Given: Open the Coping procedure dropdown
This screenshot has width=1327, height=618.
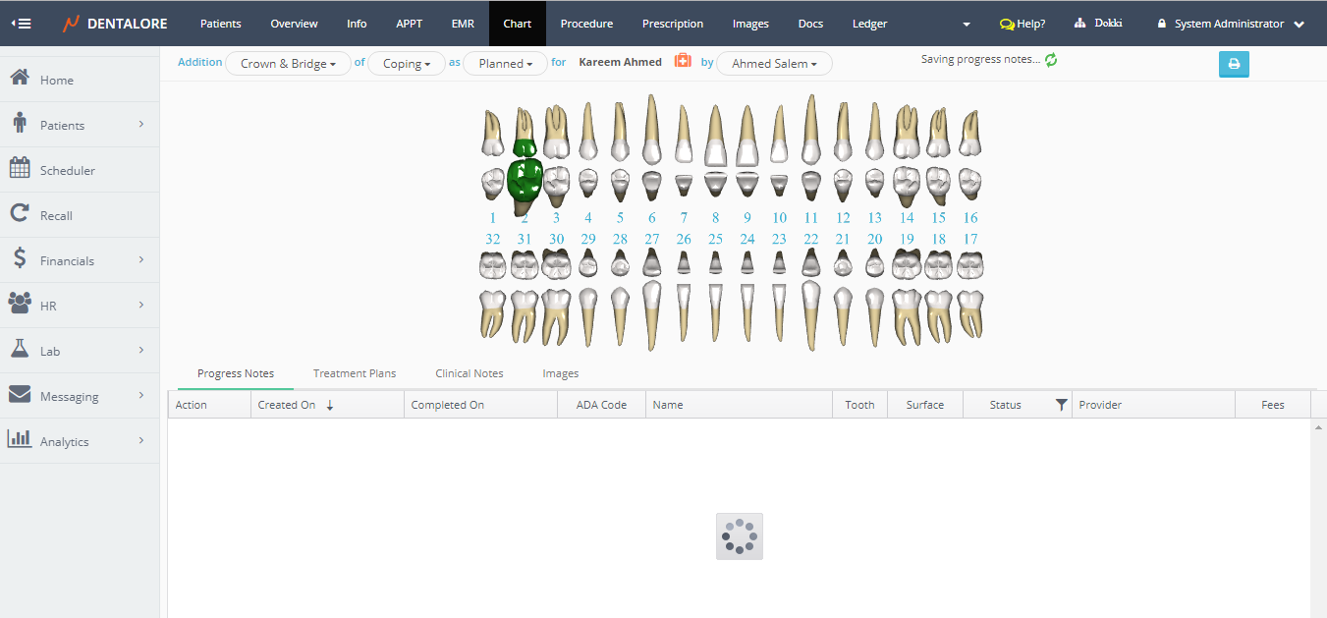Looking at the screenshot, I should click(407, 64).
